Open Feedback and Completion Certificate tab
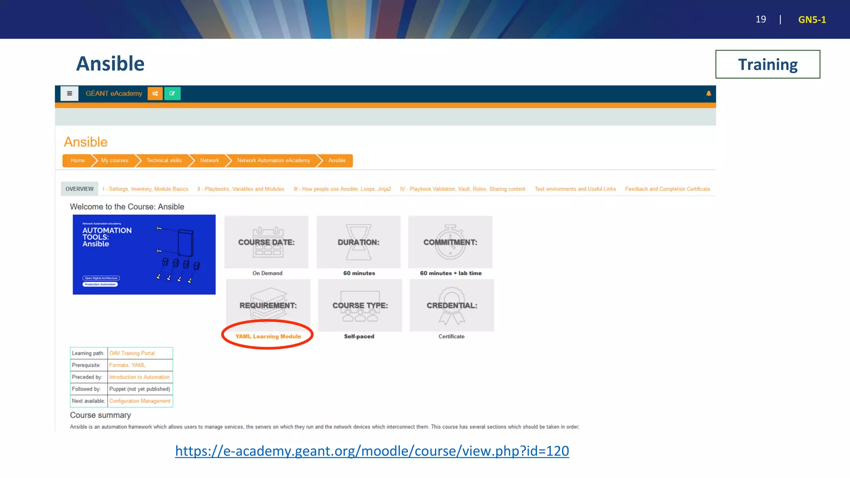 click(667, 189)
